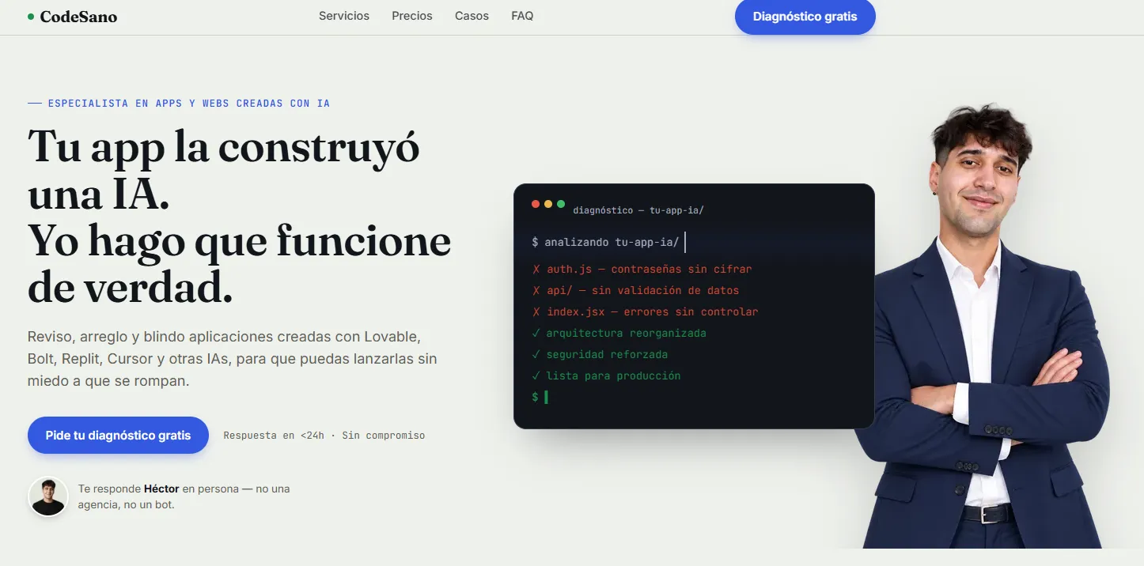Click Héctor's small round avatar

[48, 496]
